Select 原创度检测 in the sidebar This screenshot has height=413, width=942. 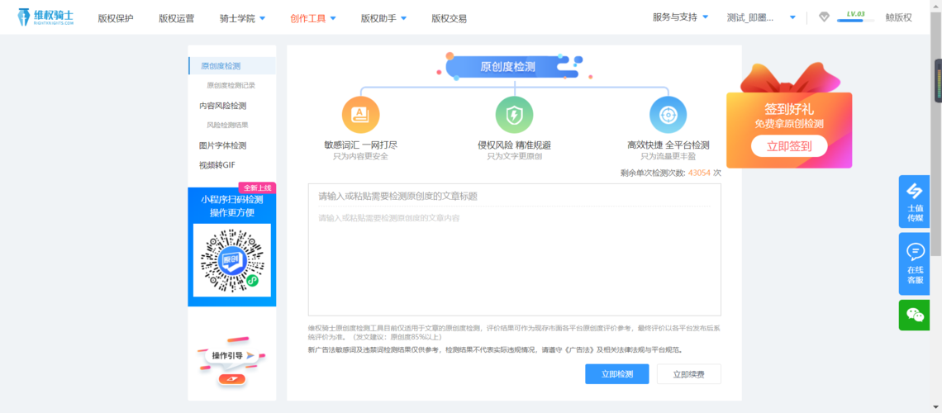[232, 66]
